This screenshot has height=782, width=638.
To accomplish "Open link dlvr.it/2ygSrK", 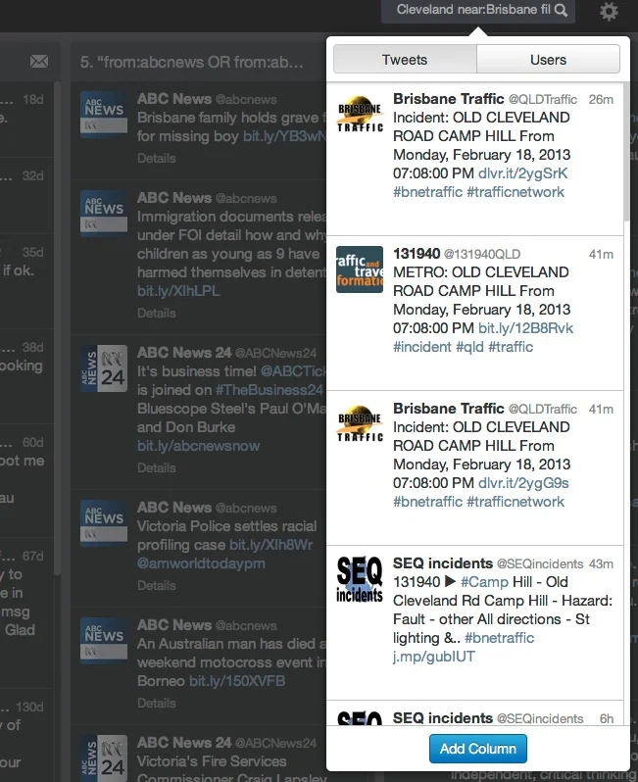I will [522, 173].
